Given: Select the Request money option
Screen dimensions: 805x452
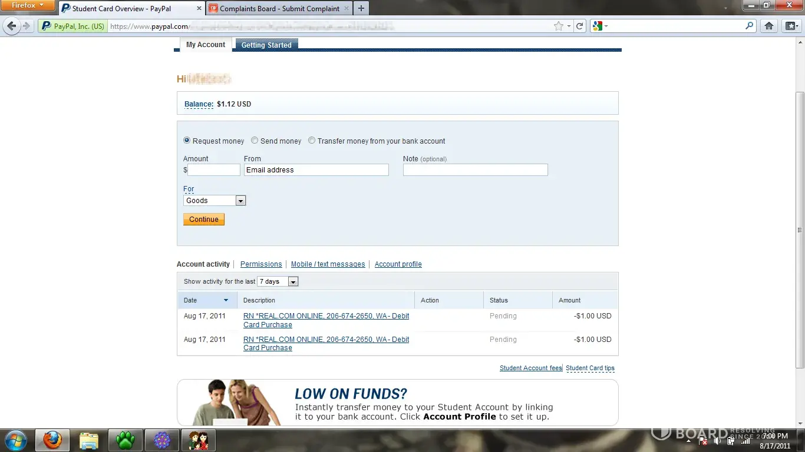Looking at the screenshot, I should coord(187,141).
